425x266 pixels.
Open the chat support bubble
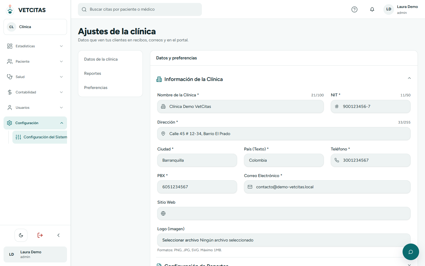tap(411, 252)
